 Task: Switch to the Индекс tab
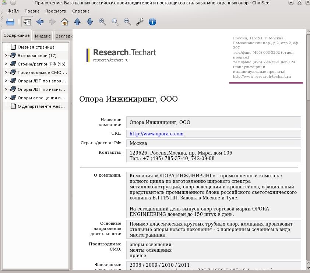pos(43,36)
